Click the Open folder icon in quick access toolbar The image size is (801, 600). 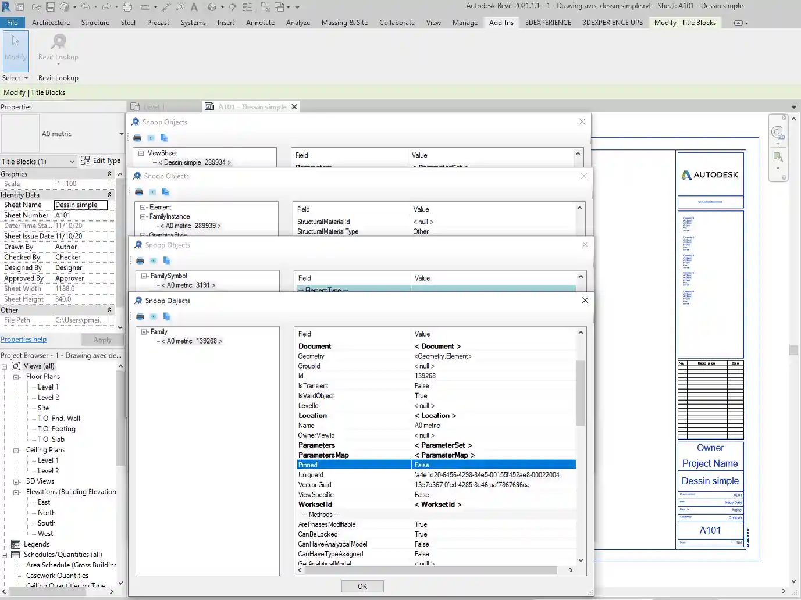[x=36, y=7]
